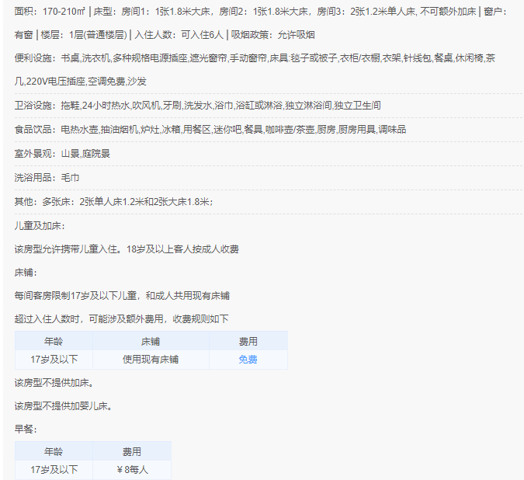The height and width of the screenshot is (480, 524).
Task: Click 17岁及以下 cell in breakfast table
Action: tap(54, 470)
